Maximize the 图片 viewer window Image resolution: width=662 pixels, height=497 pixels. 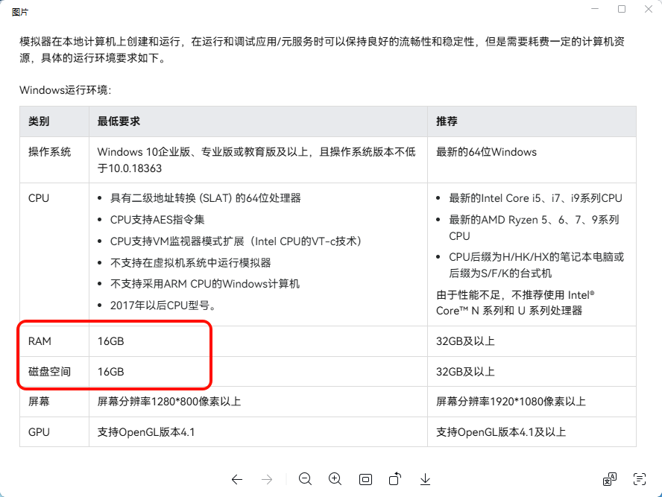tap(622, 9)
